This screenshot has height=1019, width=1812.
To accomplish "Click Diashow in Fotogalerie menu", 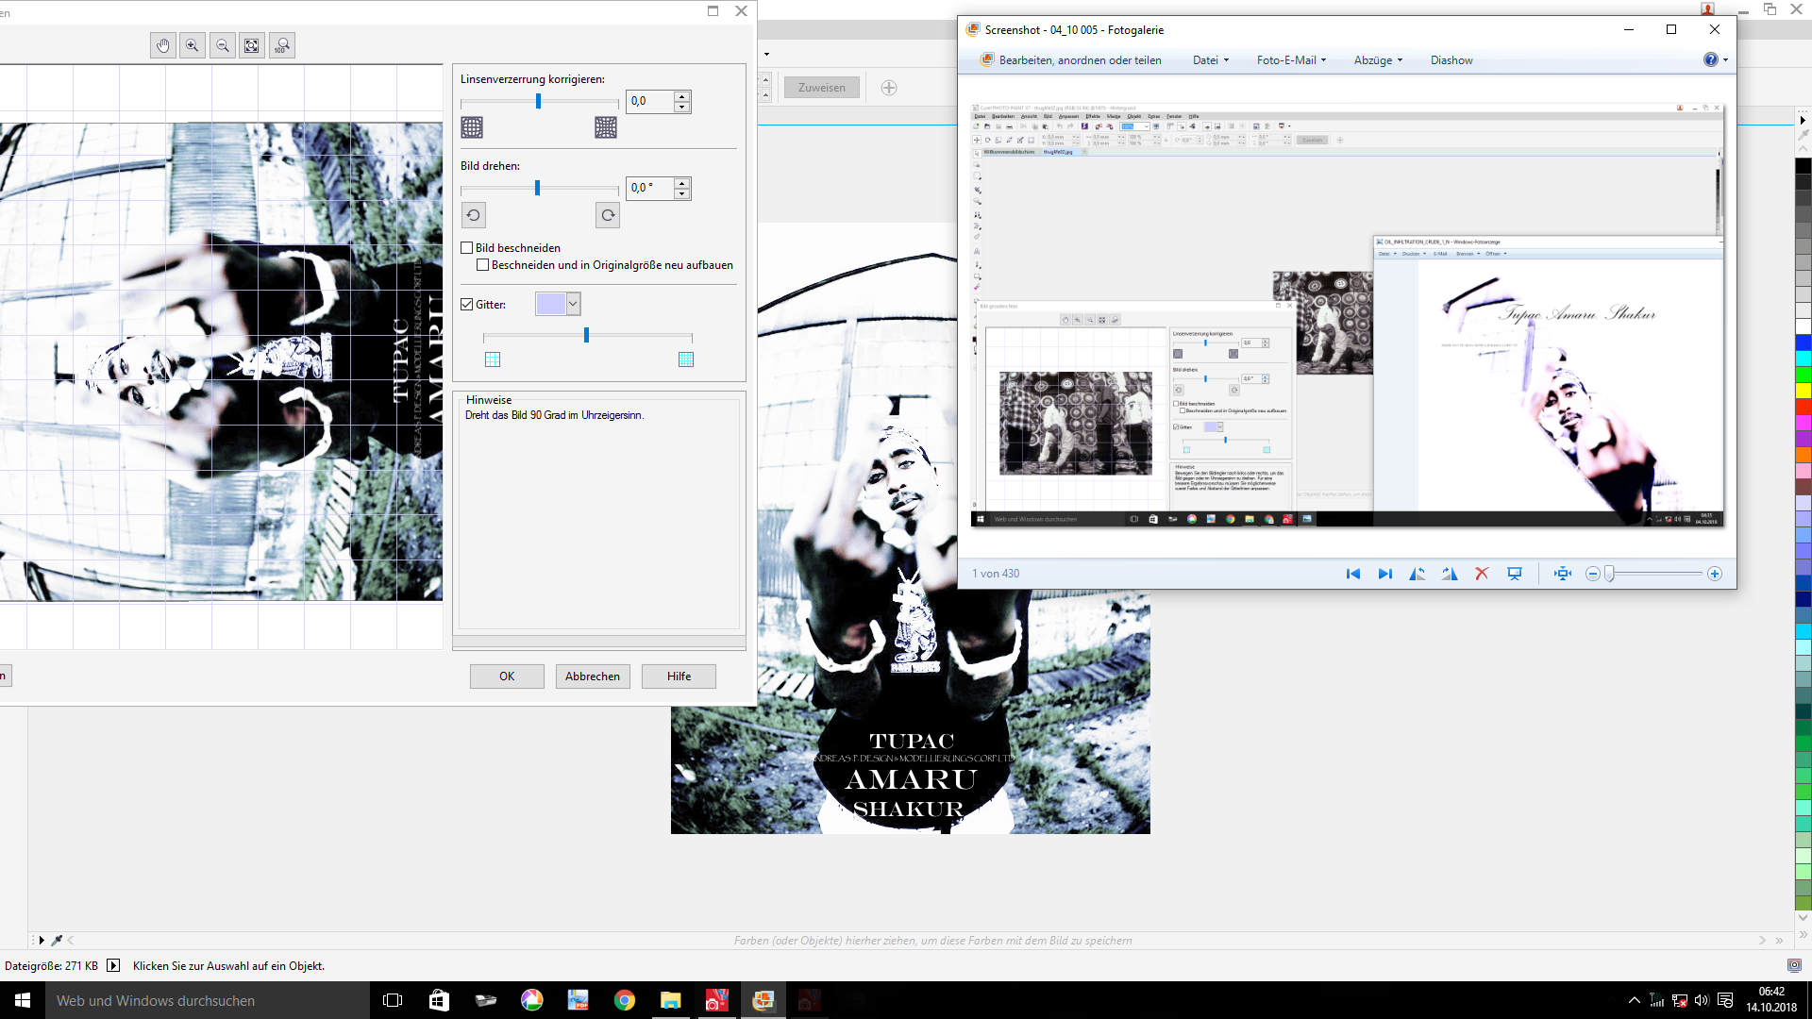I will tap(1451, 60).
